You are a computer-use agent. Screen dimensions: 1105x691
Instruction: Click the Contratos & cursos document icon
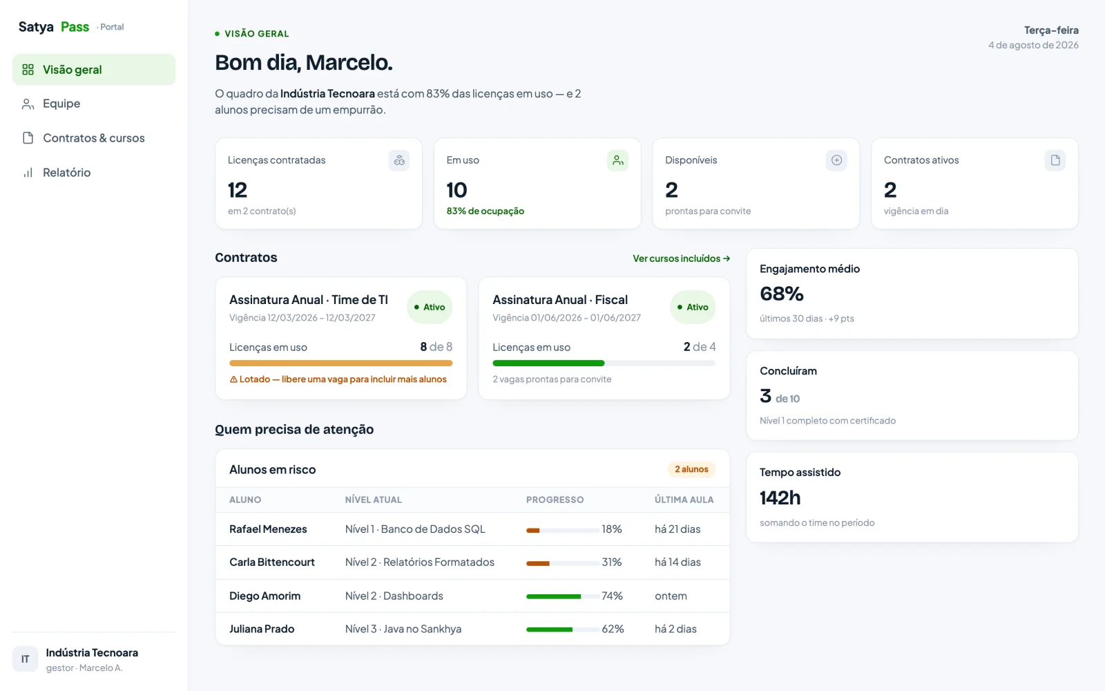[x=28, y=138]
